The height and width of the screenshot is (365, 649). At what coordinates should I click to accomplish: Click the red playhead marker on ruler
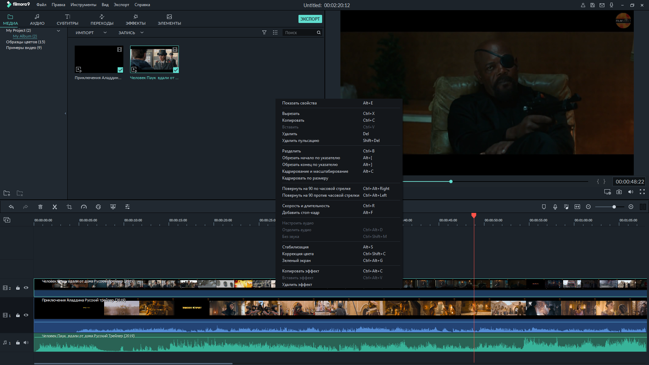[474, 215]
